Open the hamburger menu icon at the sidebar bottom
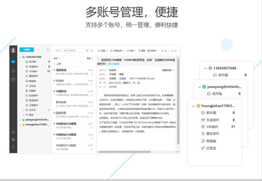262x181 pixels. pyautogui.click(x=13, y=147)
